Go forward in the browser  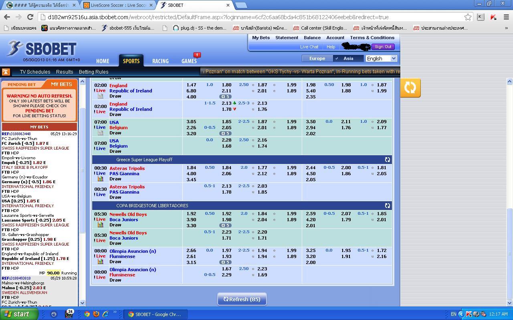[18, 17]
